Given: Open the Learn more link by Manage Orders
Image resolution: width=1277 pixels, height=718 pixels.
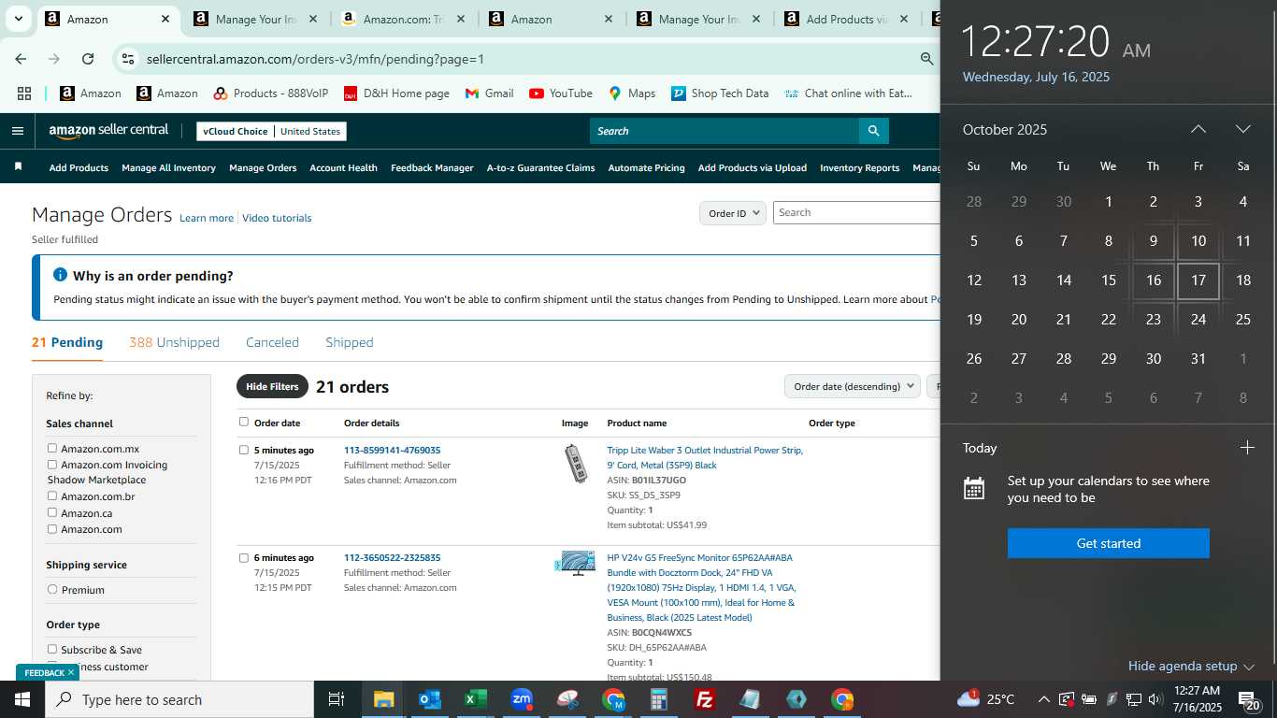Looking at the screenshot, I should coord(207,218).
